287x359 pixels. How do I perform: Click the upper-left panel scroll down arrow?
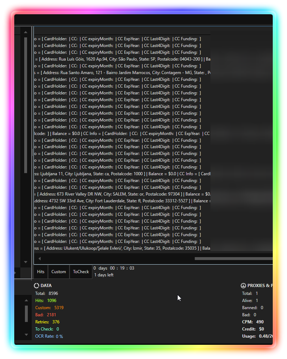point(26,262)
